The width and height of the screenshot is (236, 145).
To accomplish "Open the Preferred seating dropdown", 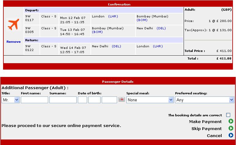I will 204,100.
